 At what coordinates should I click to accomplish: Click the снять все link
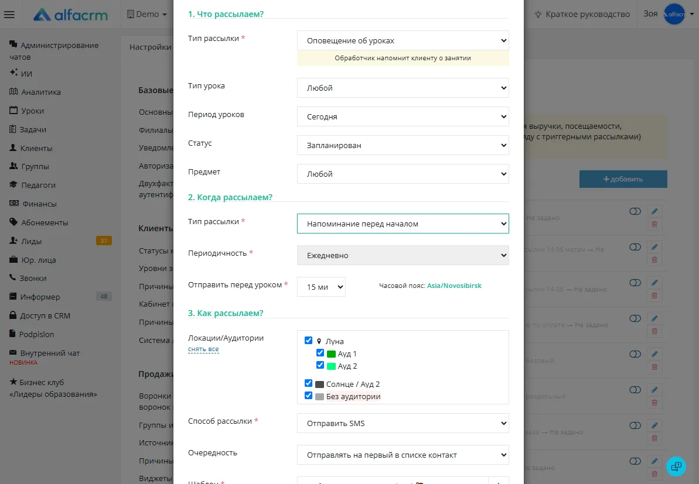[203, 349]
